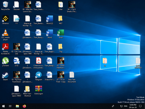Click the network status tray icon
This screenshot has height=109, width=145.
pyautogui.click(x=122, y=106)
